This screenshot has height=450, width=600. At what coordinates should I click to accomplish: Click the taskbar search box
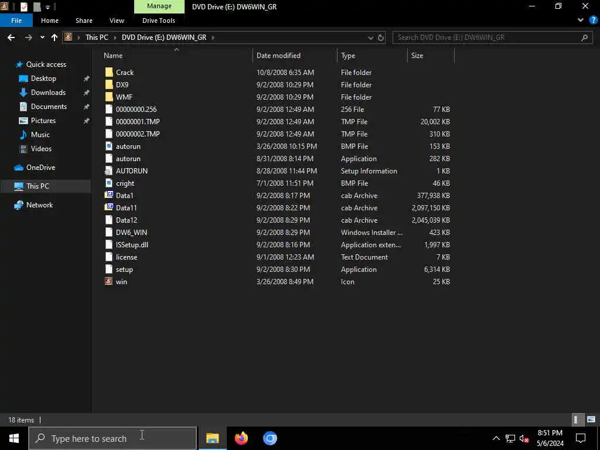112,438
